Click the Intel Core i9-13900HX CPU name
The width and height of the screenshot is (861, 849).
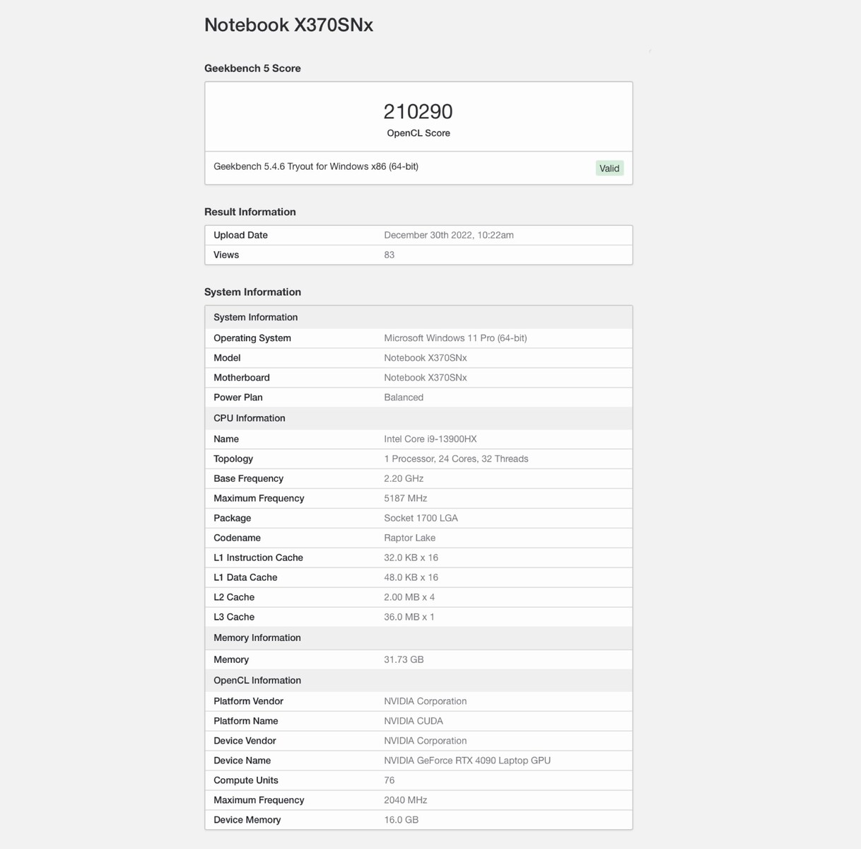pos(430,439)
